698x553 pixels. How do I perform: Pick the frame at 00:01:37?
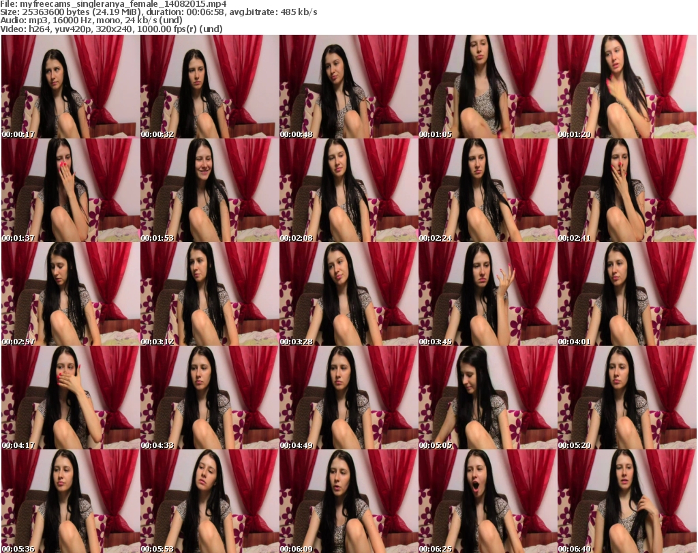click(x=70, y=190)
